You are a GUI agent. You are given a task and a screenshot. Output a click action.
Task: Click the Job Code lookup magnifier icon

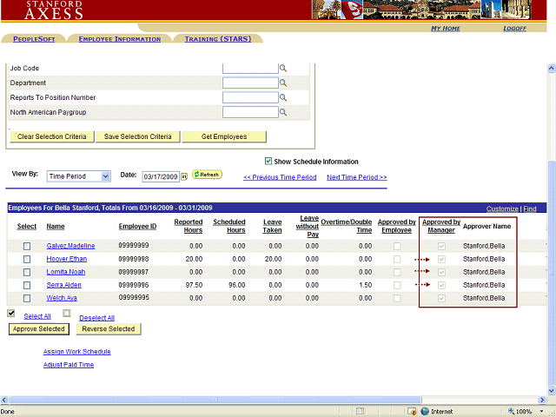pyautogui.click(x=282, y=69)
